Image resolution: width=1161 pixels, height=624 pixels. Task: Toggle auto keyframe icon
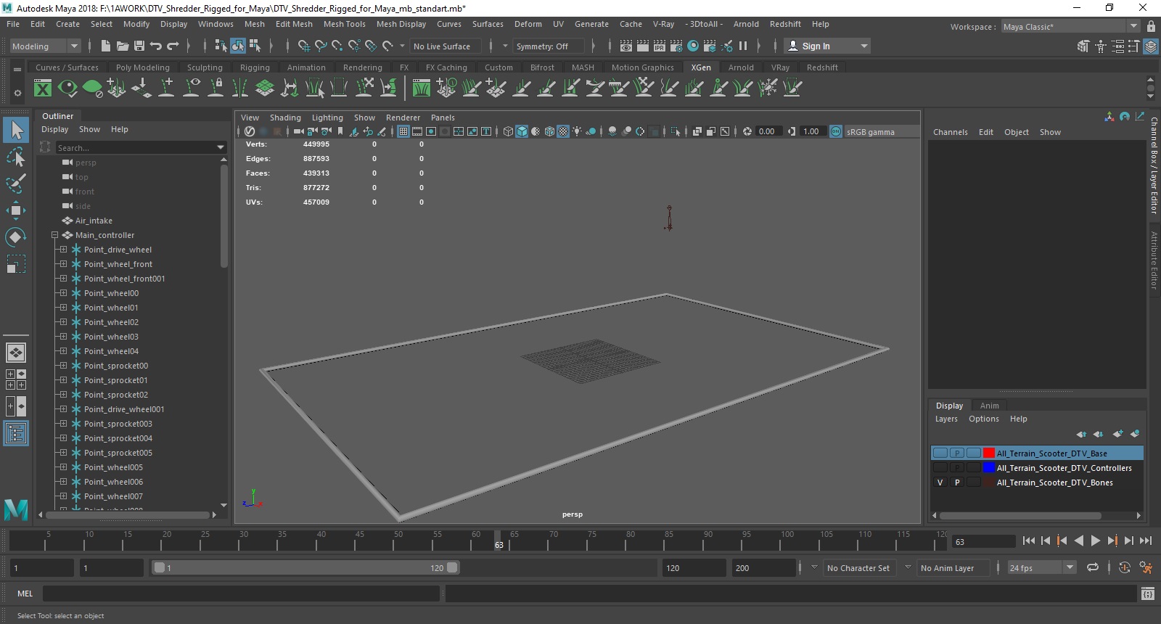1124,567
